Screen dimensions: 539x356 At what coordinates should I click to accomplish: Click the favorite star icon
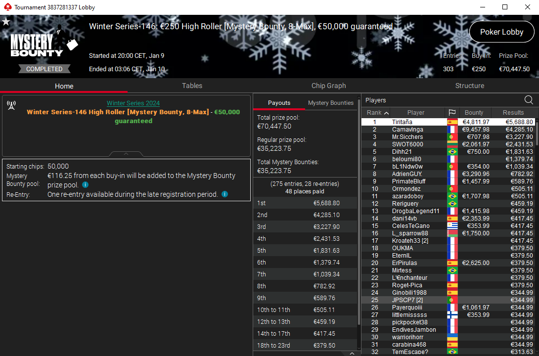point(6,22)
